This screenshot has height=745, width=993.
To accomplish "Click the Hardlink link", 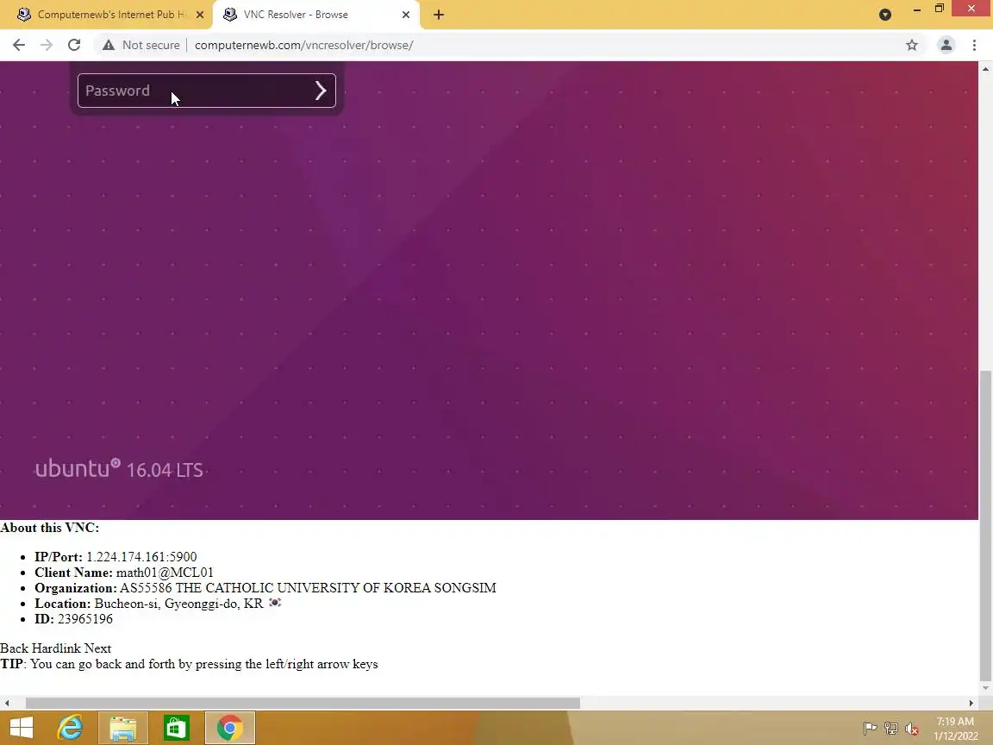I will [56, 648].
